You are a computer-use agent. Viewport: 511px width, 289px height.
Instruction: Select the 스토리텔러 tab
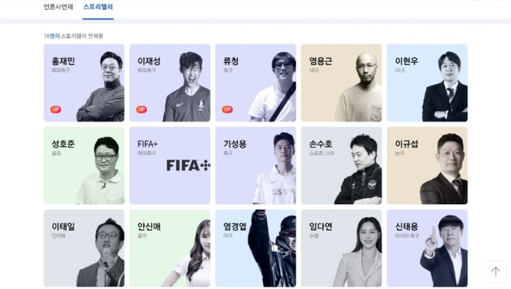98,7
